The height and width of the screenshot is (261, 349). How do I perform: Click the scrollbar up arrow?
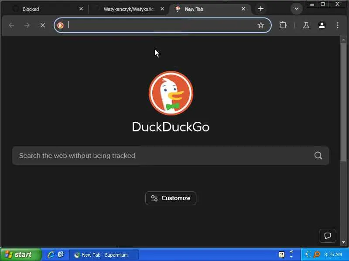pyautogui.click(x=343, y=40)
